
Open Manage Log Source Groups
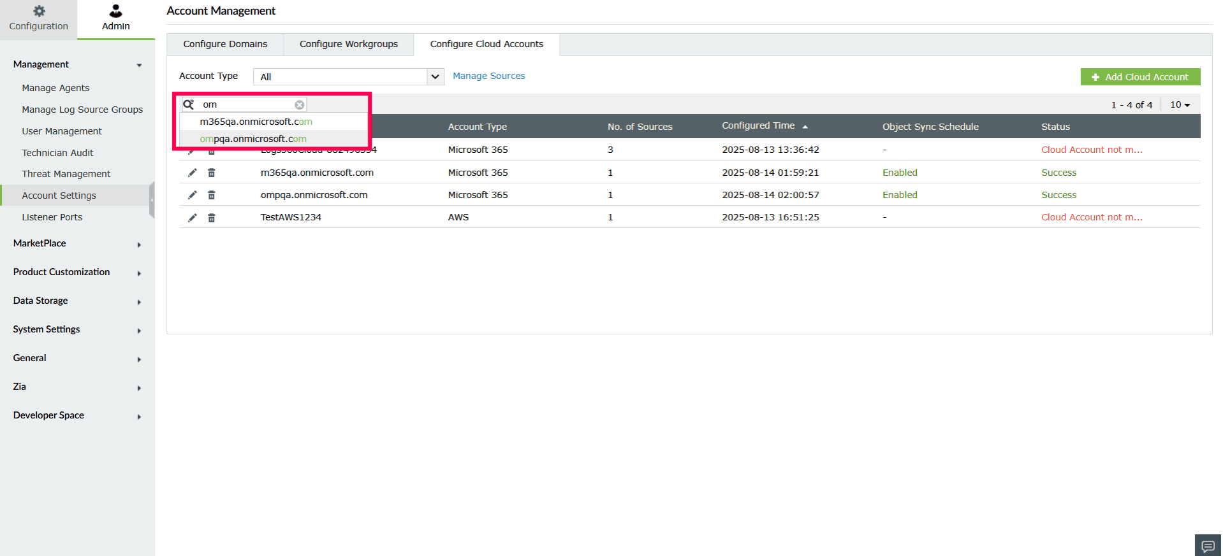click(82, 110)
